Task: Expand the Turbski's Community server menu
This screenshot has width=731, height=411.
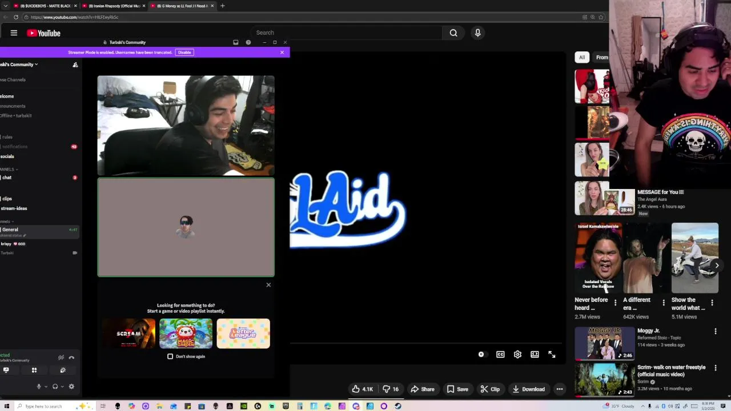Action: (19, 65)
